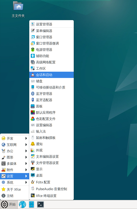Open the 主文件夹 desktop folder icon
Screen dimensions: 137x209
click(x=18, y=6)
